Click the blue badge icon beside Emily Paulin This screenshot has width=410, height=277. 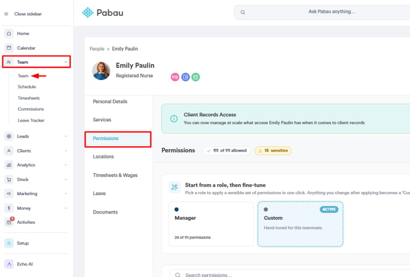185,77
